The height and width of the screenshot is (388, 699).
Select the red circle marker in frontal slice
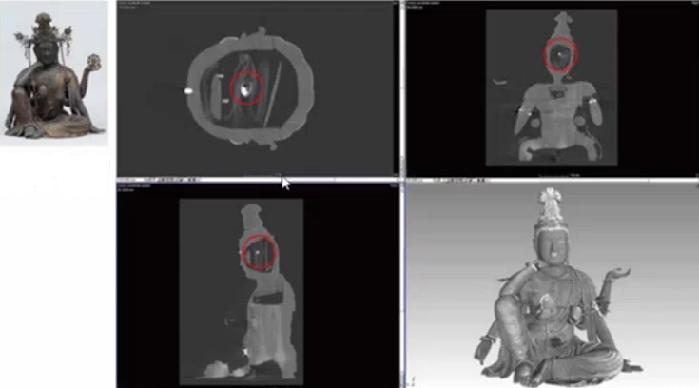pos(560,57)
